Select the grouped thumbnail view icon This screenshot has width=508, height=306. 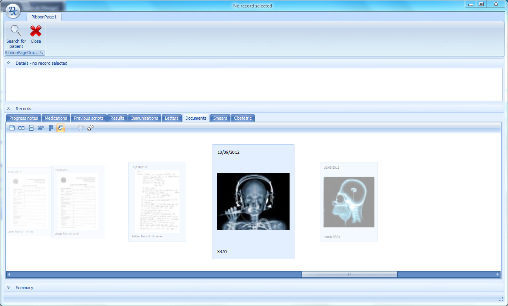pos(51,127)
